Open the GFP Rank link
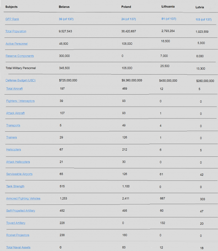The height and width of the screenshot is (251, 218). tap(11, 19)
